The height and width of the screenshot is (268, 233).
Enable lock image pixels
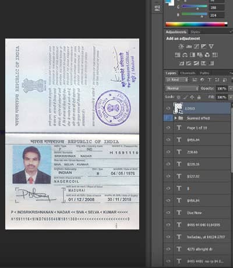pyautogui.click(x=185, y=97)
